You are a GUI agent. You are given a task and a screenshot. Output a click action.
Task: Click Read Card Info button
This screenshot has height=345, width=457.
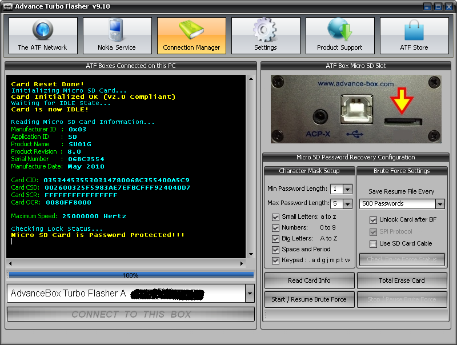tap(309, 280)
